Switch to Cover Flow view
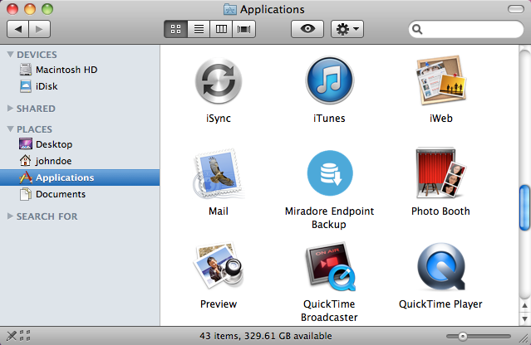 (243, 29)
